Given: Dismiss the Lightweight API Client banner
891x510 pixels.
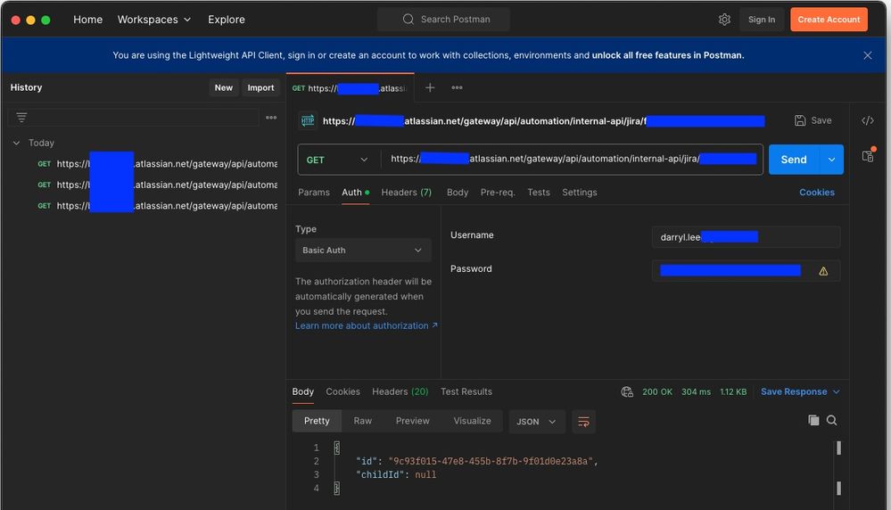Looking at the screenshot, I should tap(867, 55).
